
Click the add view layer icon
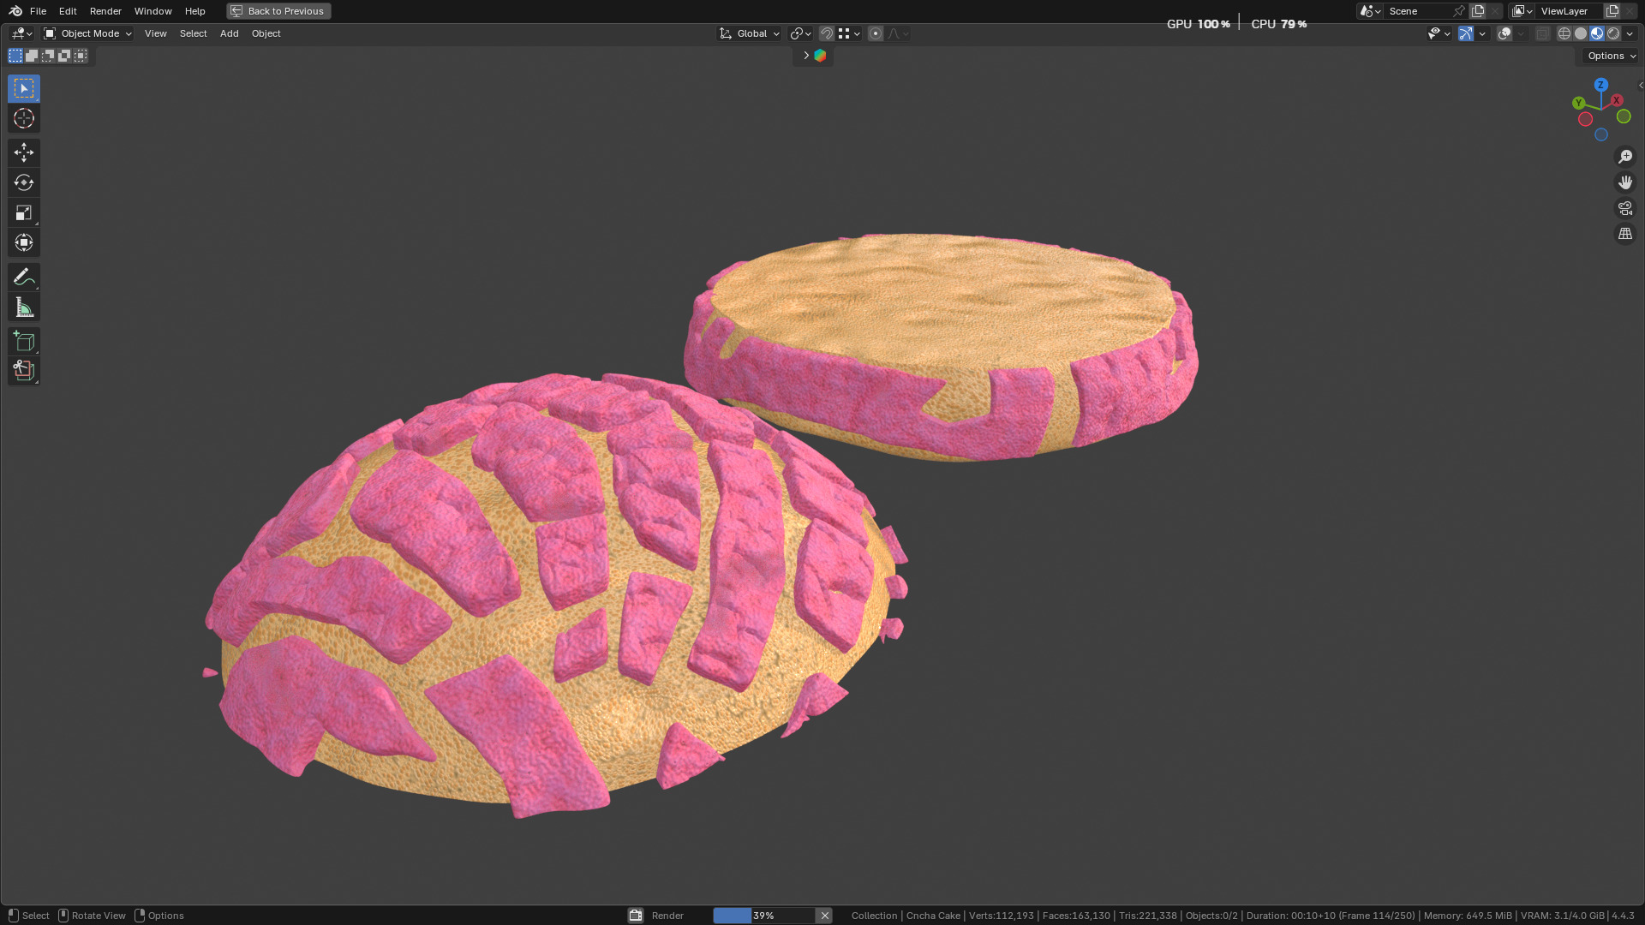(x=1612, y=11)
